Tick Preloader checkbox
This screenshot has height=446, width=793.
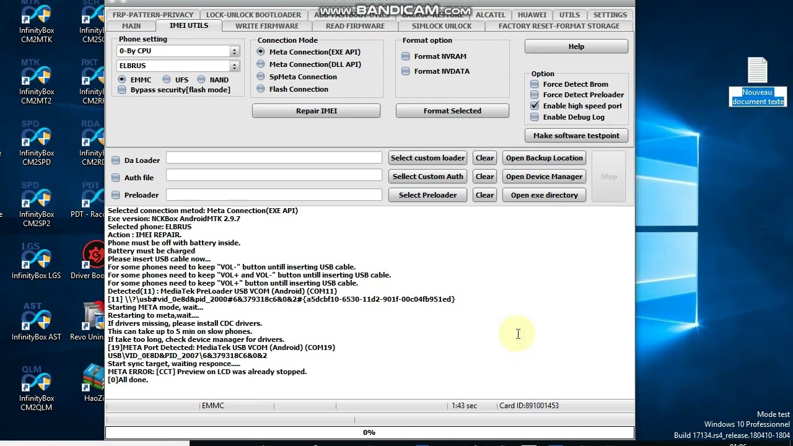point(116,195)
